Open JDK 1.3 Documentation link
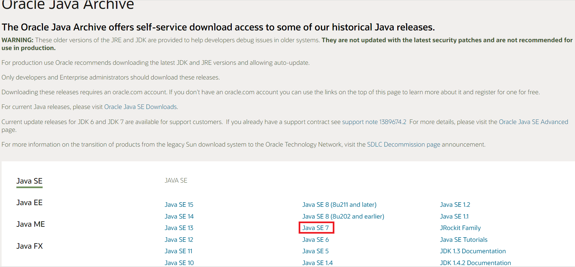 pyautogui.click(x=473, y=251)
